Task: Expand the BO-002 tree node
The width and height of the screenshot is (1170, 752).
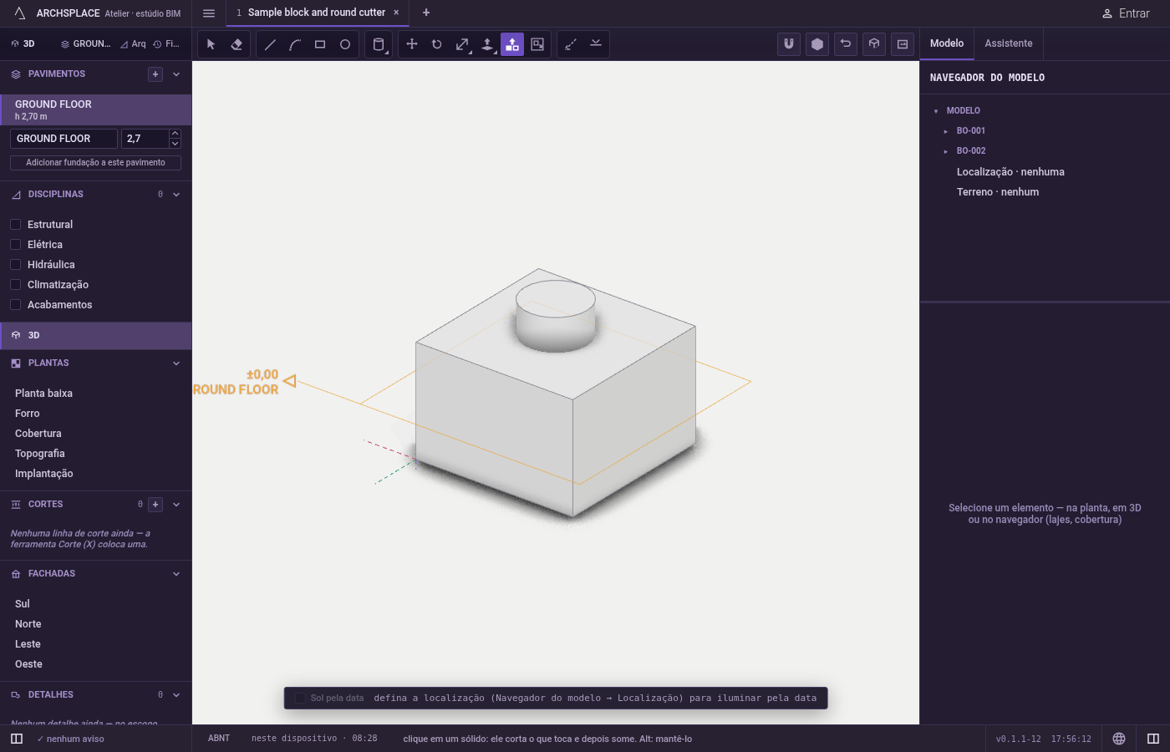Action: [x=946, y=151]
